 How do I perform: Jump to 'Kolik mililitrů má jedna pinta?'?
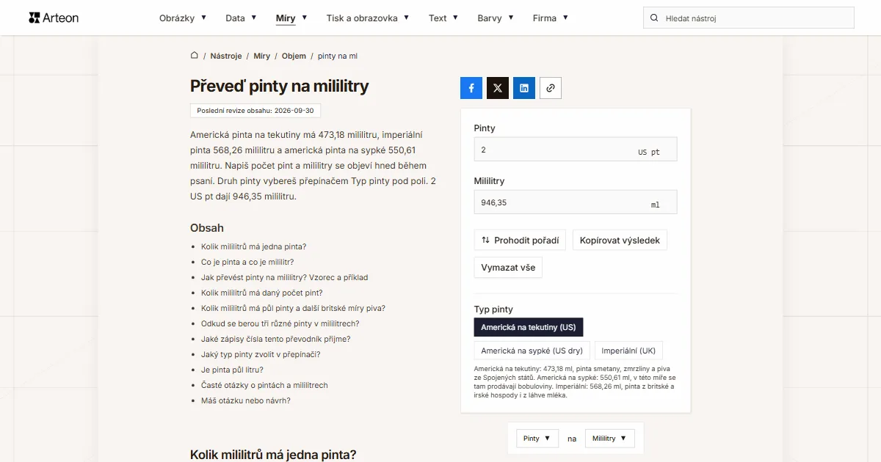(254, 246)
